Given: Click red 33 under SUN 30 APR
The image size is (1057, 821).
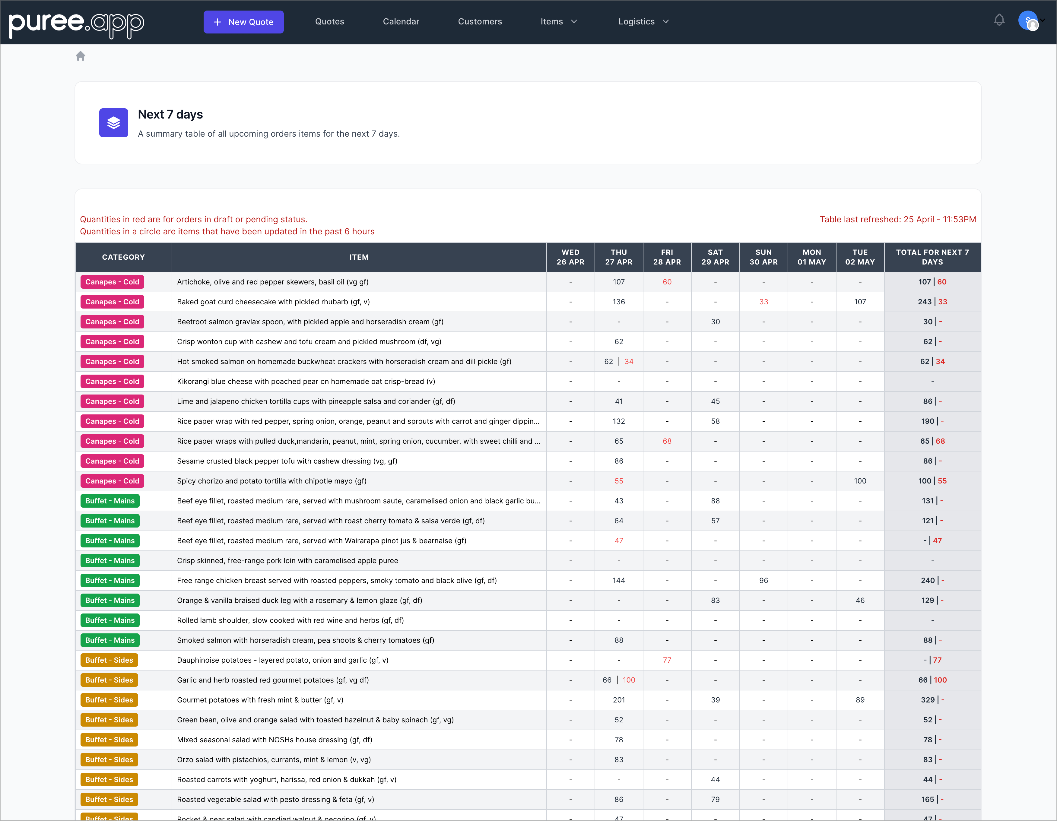Looking at the screenshot, I should (763, 302).
